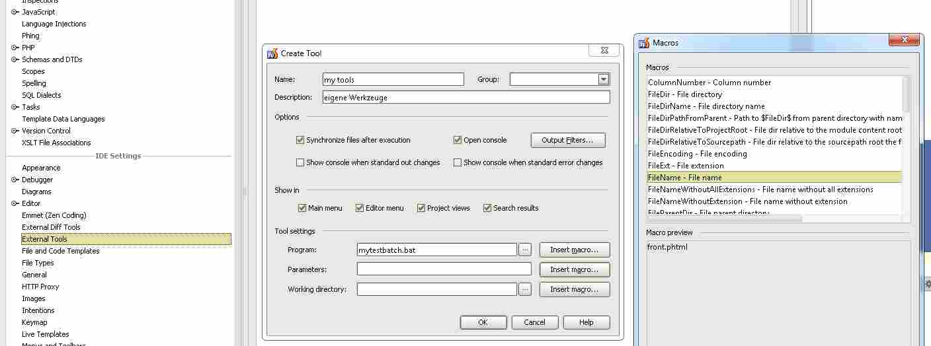Viewport: 931px width, 346px height.
Task: Open Phing settings
Action: point(30,36)
